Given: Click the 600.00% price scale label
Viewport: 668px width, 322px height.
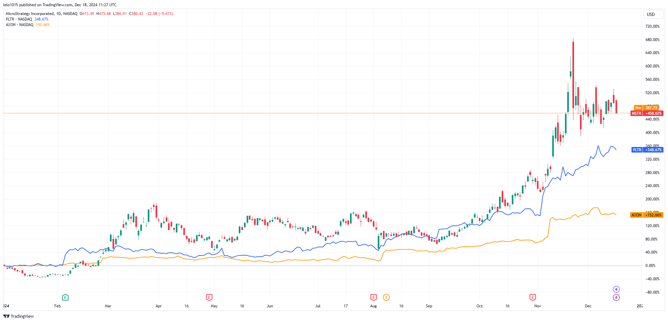Looking at the screenshot, I should point(652,66).
